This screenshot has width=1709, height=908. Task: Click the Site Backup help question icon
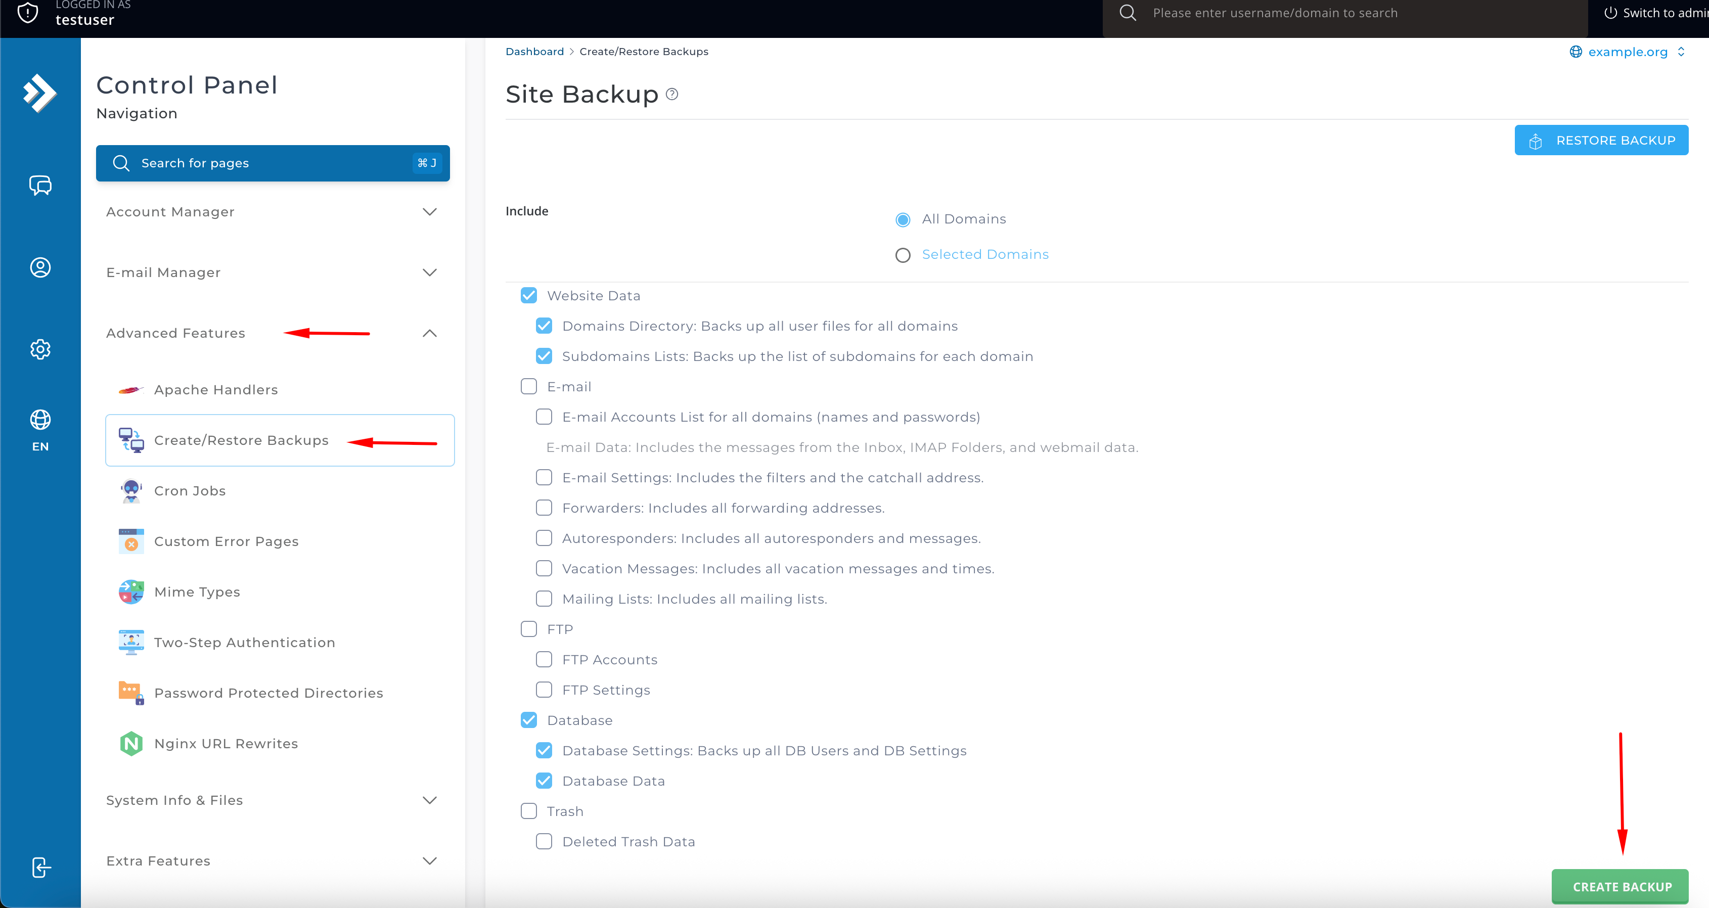pyautogui.click(x=672, y=94)
